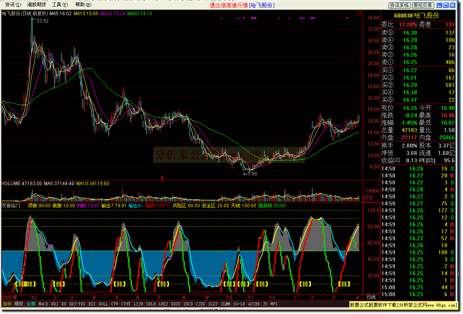This screenshot has height=314, width=463.
Task: Switch to the KDJ-TDX indicator tab
Action: pyautogui.click(x=77, y=304)
